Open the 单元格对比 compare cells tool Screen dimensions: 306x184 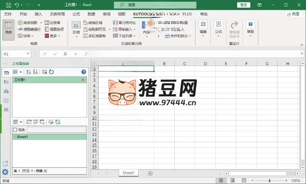[x=124, y=23]
